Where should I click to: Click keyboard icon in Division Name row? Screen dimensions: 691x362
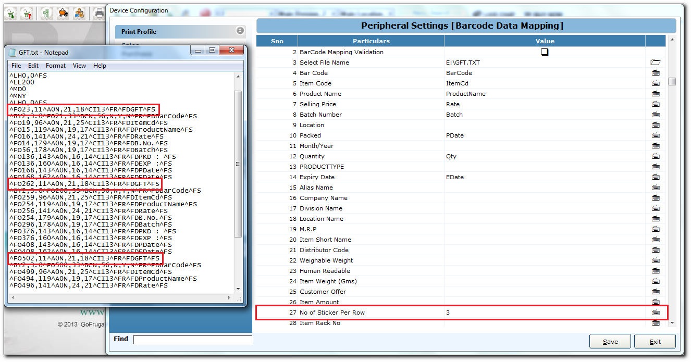pyautogui.click(x=656, y=208)
